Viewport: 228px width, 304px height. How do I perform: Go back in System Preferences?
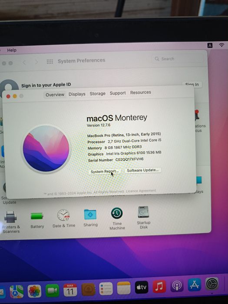point(24,63)
